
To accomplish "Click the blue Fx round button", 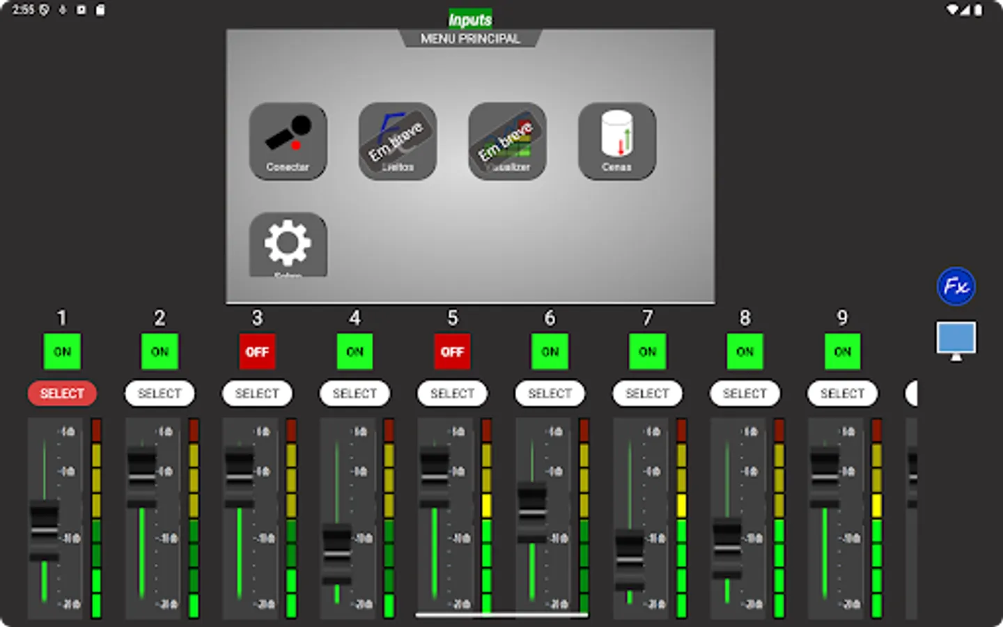I will pyautogui.click(x=956, y=286).
